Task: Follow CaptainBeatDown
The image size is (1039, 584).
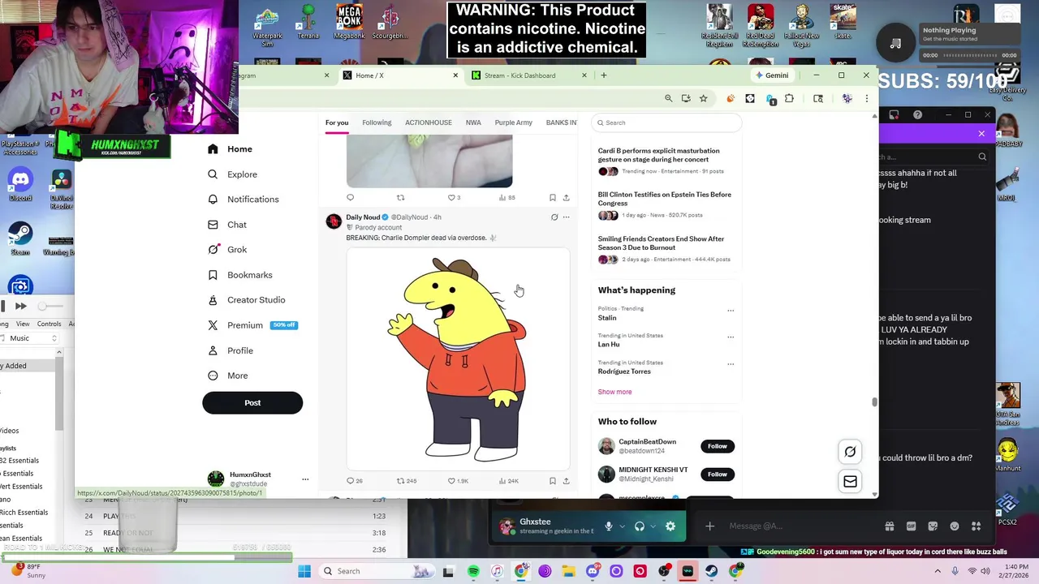Action: pyautogui.click(x=718, y=446)
